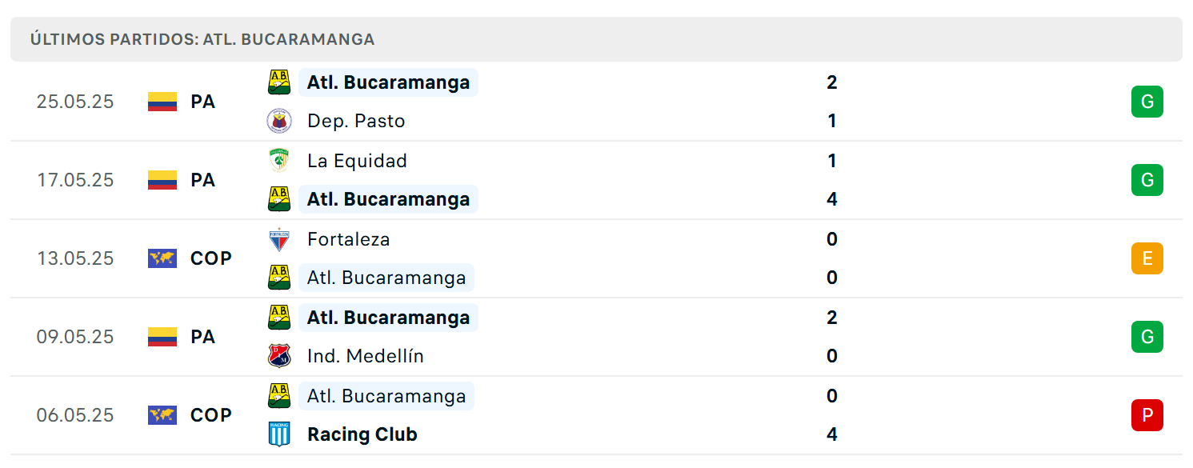Open Racing Club team name link
This screenshot has height=468, width=1193.
point(362,434)
